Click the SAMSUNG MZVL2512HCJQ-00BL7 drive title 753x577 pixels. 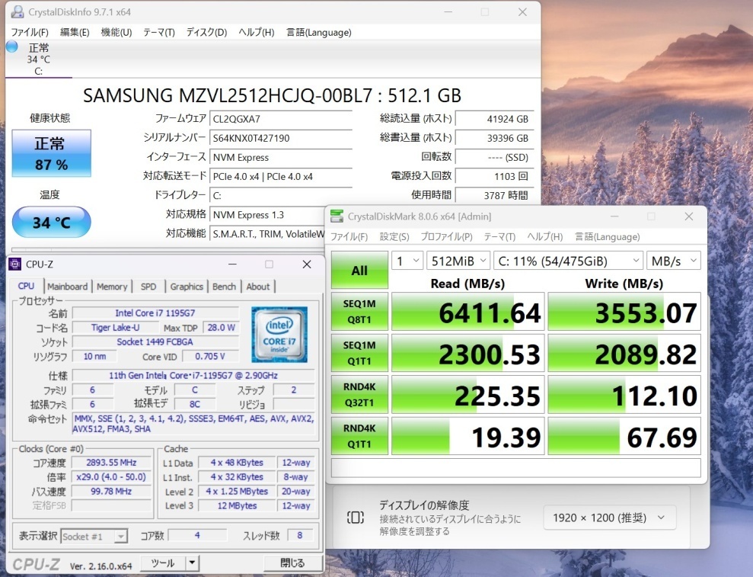[273, 96]
